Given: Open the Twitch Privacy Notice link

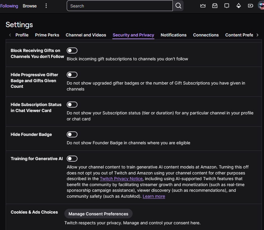Looking at the screenshot, I should pyautogui.click(x=121, y=179).
